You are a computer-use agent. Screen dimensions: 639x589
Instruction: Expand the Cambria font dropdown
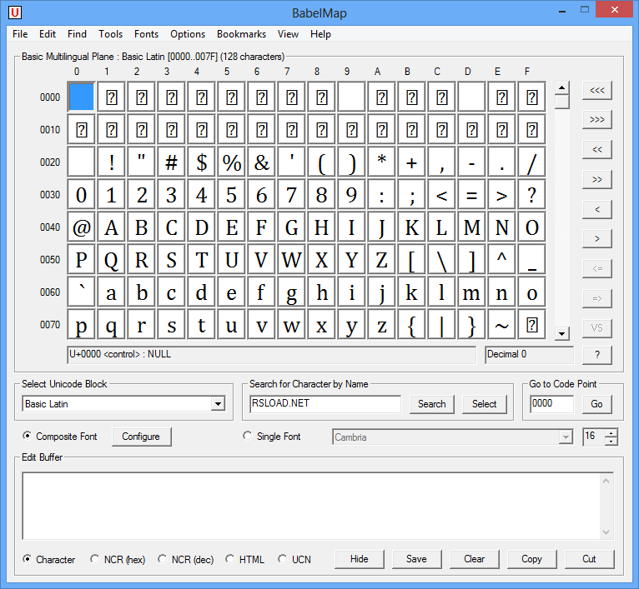(x=566, y=437)
